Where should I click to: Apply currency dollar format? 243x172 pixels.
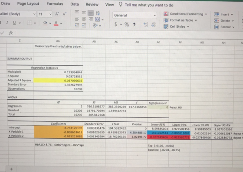[x=116, y=24]
